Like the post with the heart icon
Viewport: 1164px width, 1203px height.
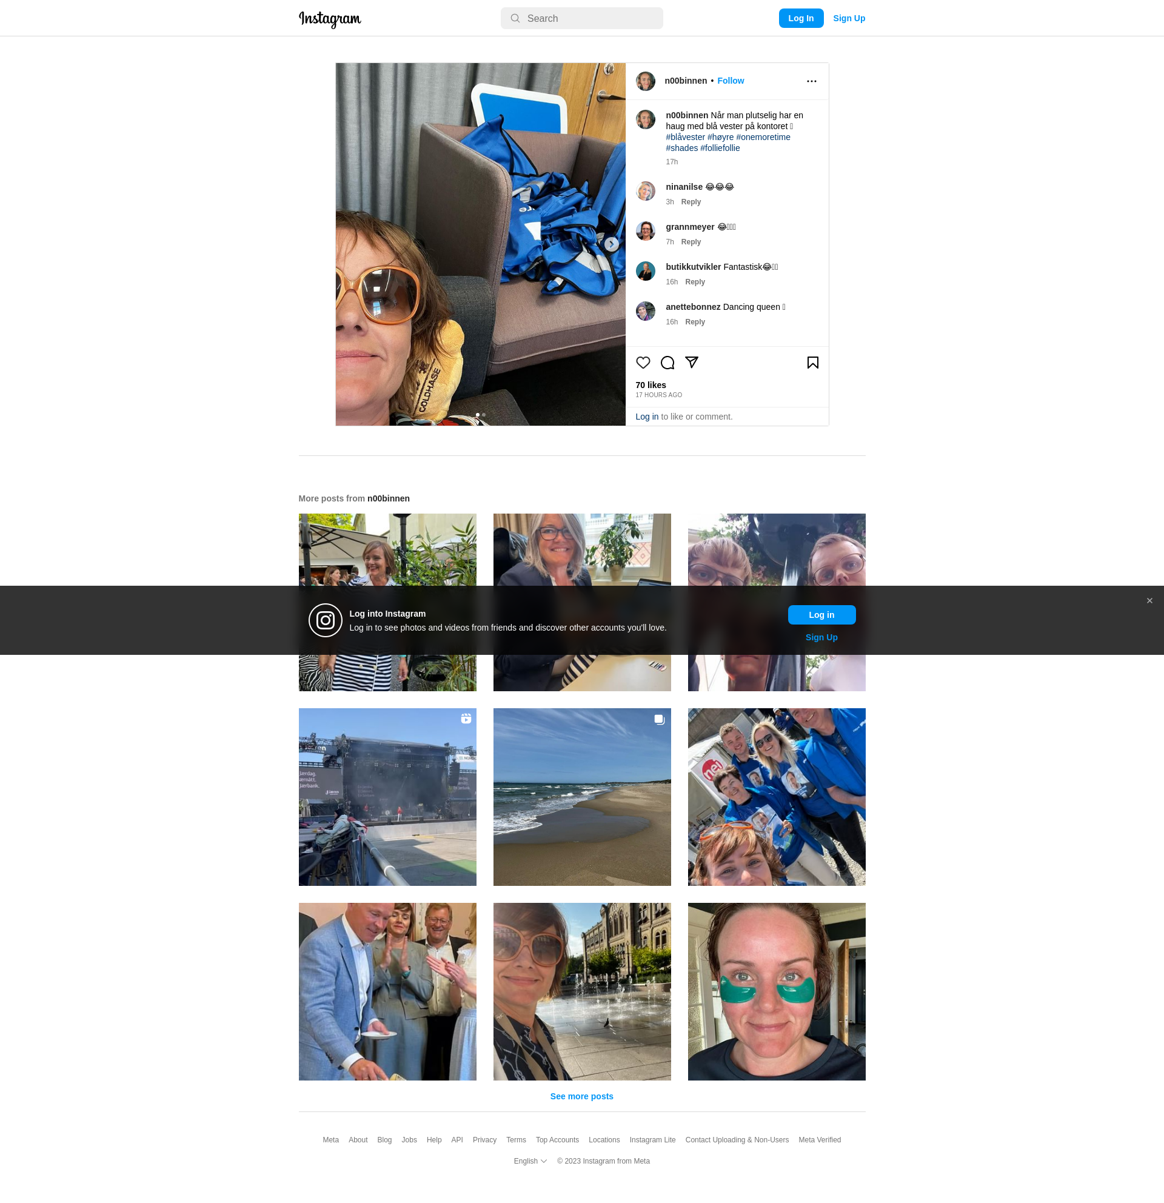tap(643, 363)
